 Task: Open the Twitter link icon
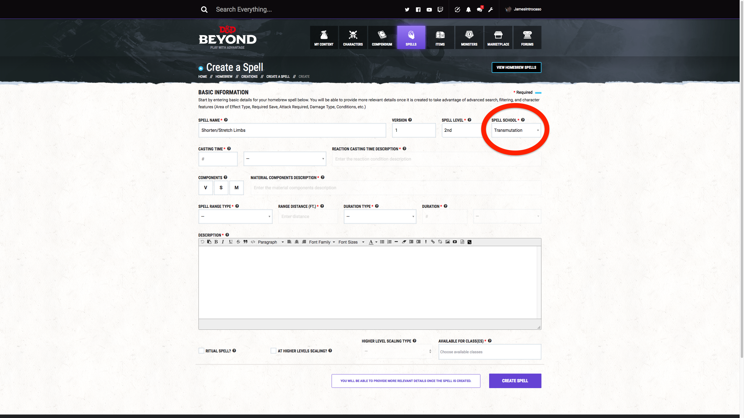(x=407, y=10)
